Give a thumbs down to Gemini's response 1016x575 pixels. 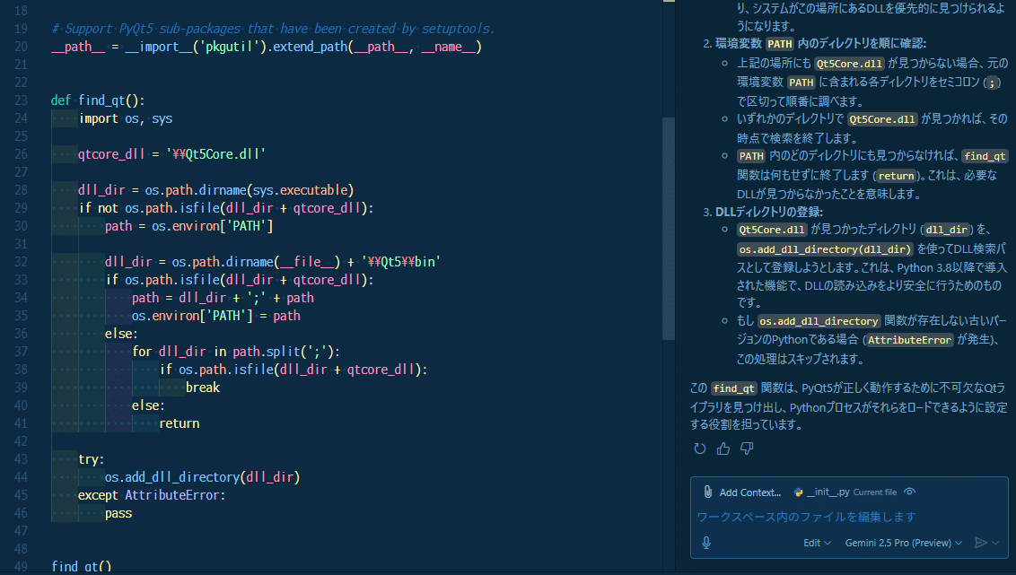click(747, 449)
